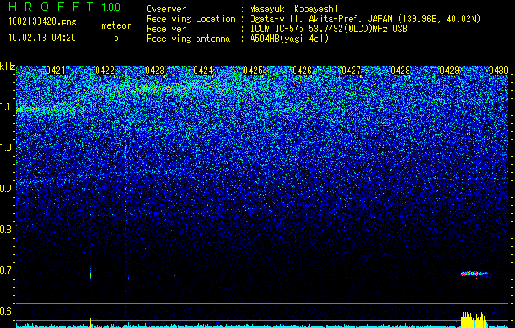Click the kHz axis unit label

[7, 66]
